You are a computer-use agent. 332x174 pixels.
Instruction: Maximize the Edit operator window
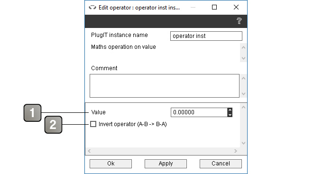214,8
